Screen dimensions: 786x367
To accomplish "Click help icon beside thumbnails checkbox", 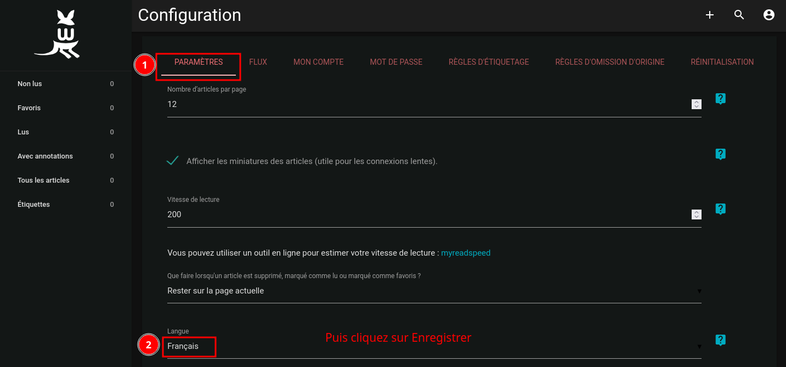I will pyautogui.click(x=720, y=154).
